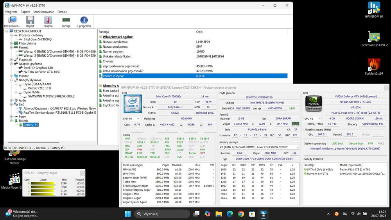The image size is (391, 220).
Task: Select Intel HD Graphics 630 tree item
Action: pos(38,68)
